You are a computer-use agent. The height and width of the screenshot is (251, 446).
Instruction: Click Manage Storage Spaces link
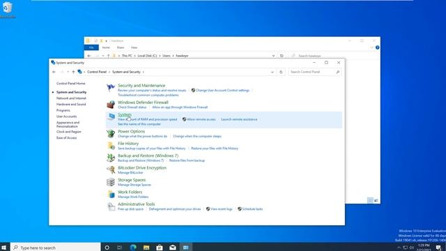134,185
